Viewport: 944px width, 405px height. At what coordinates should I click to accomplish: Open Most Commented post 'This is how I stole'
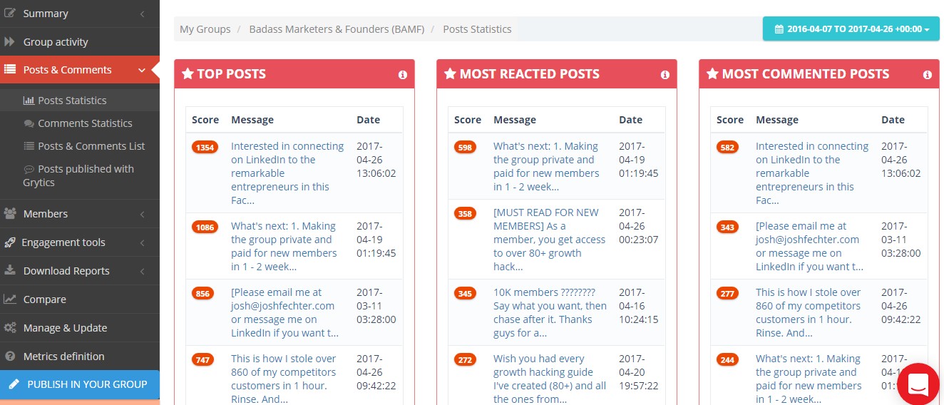[x=809, y=312]
